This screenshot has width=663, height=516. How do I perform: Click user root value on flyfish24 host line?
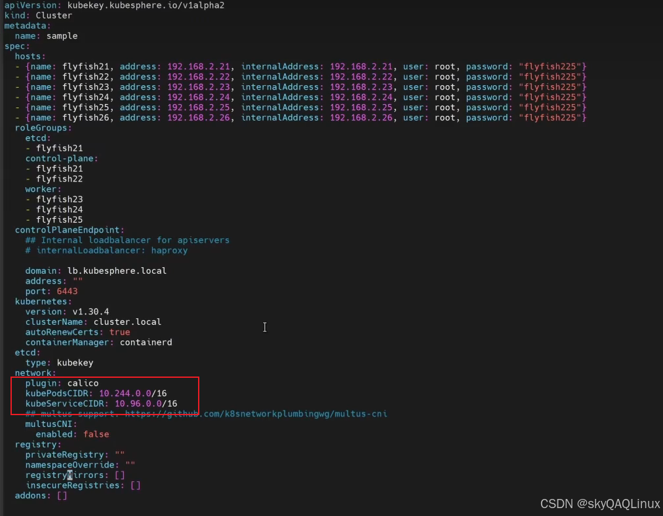445,97
